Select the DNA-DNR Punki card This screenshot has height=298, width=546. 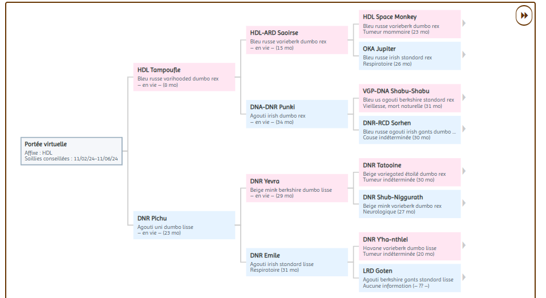click(x=297, y=114)
